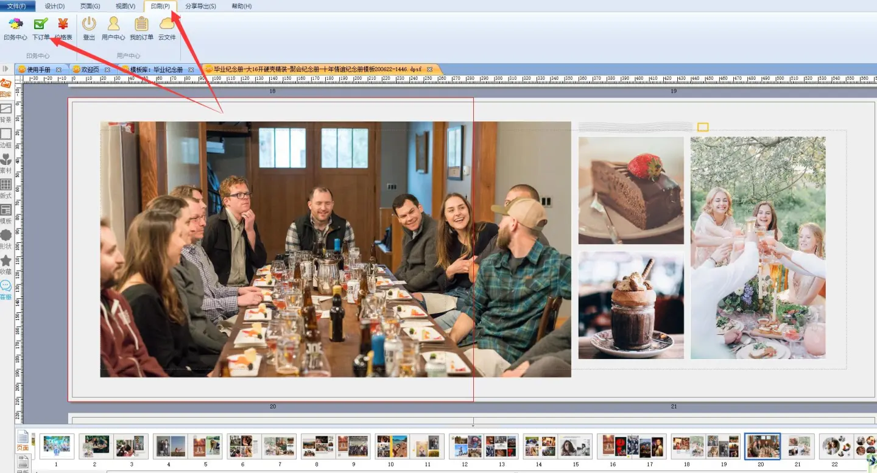Open 云文件 cloud files
This screenshot has height=473, width=877.
(x=167, y=29)
